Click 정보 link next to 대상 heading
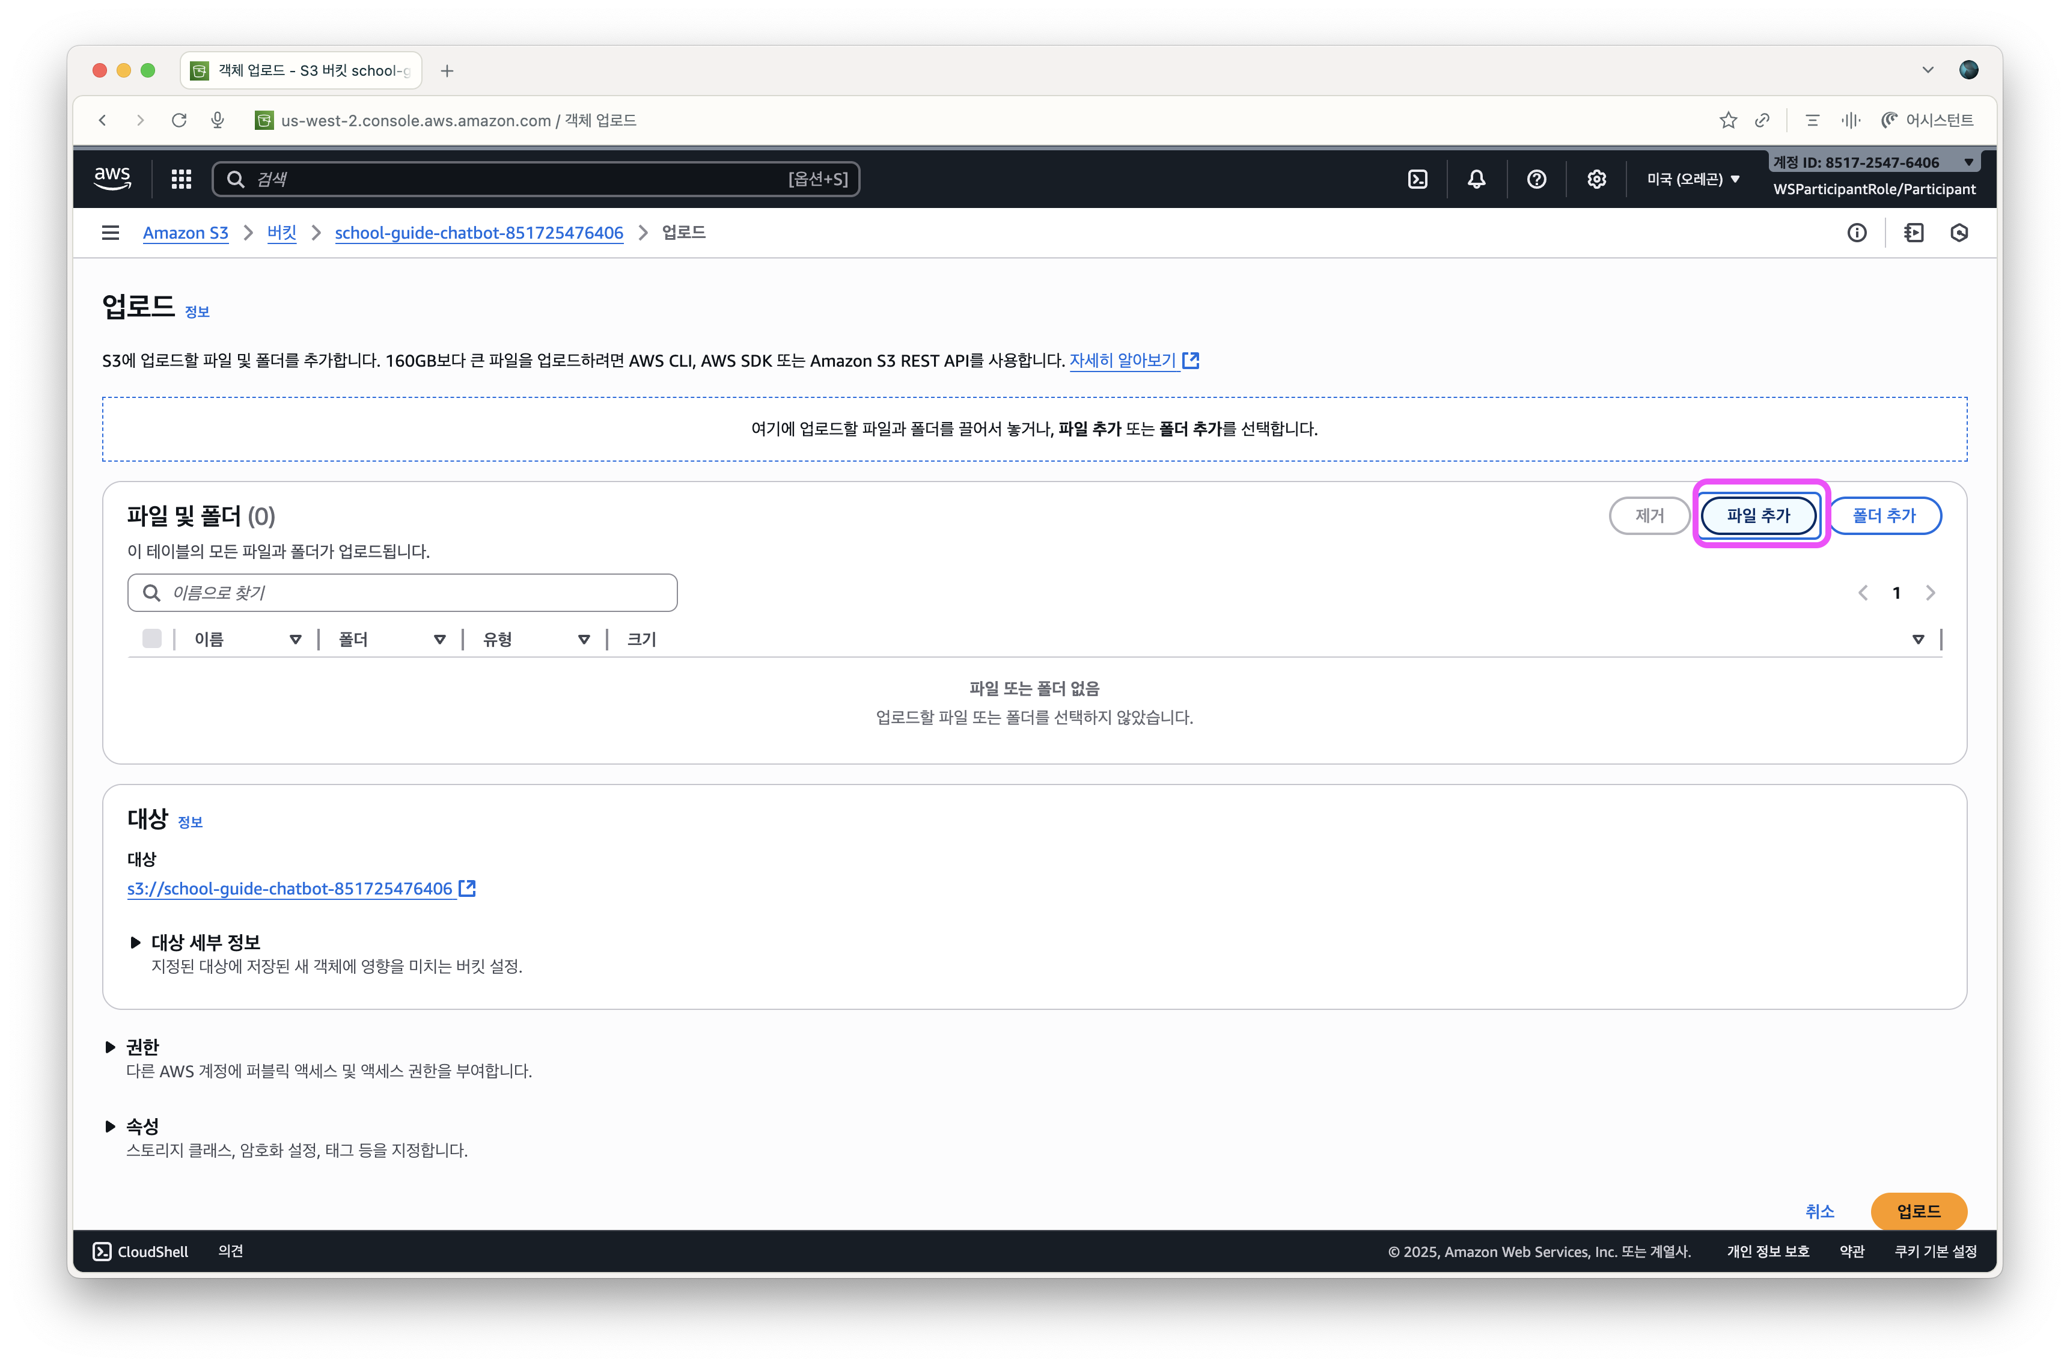The width and height of the screenshot is (2070, 1367). click(x=190, y=822)
